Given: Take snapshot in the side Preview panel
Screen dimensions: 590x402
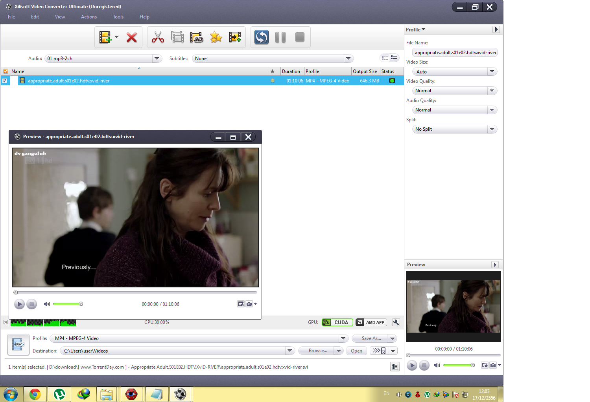Looking at the screenshot, I should pyautogui.click(x=493, y=365).
